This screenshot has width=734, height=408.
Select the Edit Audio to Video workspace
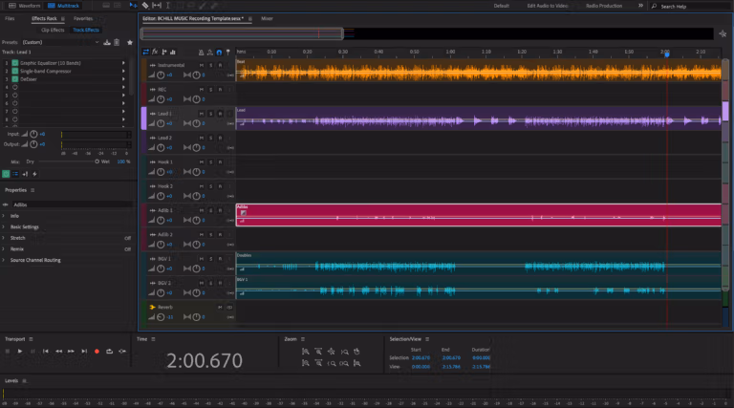click(548, 6)
